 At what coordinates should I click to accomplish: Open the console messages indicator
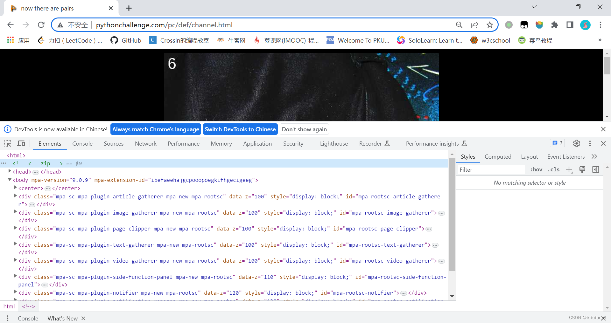point(557,143)
